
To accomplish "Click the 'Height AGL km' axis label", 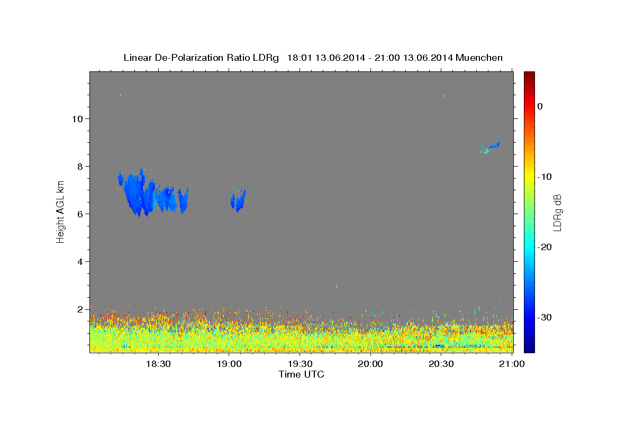I will click(60, 212).
